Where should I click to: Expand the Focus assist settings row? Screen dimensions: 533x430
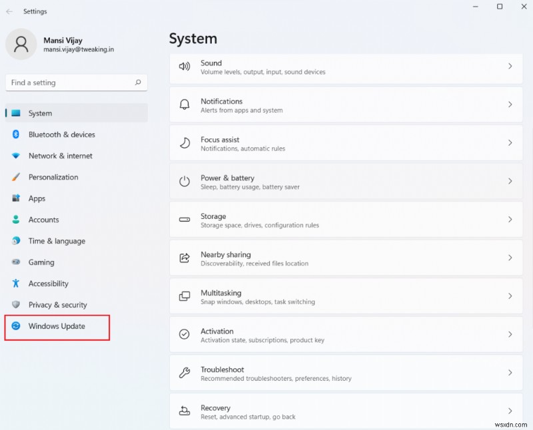pos(346,143)
